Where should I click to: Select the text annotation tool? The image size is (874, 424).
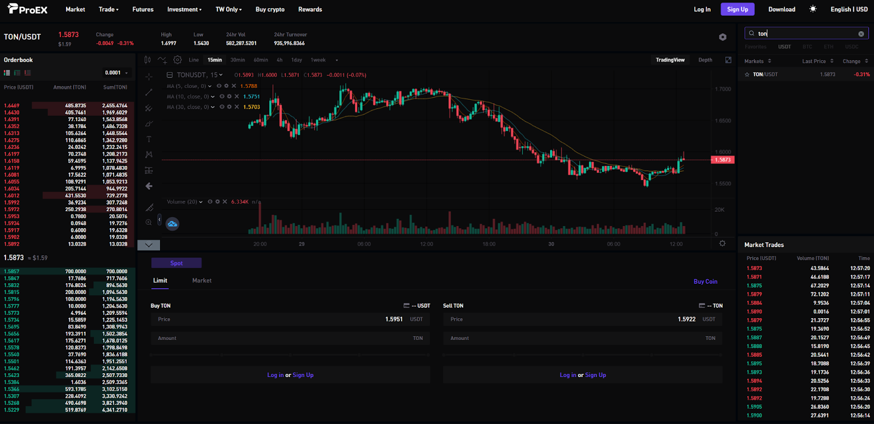coord(149,139)
